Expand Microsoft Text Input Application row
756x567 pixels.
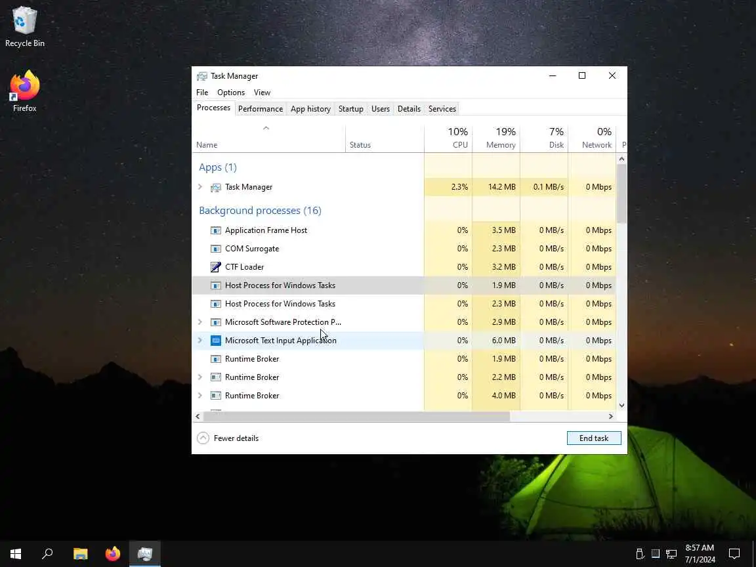point(200,341)
